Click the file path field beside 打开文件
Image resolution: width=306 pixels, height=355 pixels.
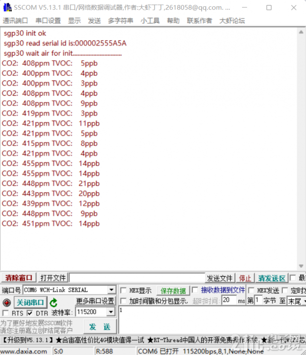click(137, 278)
